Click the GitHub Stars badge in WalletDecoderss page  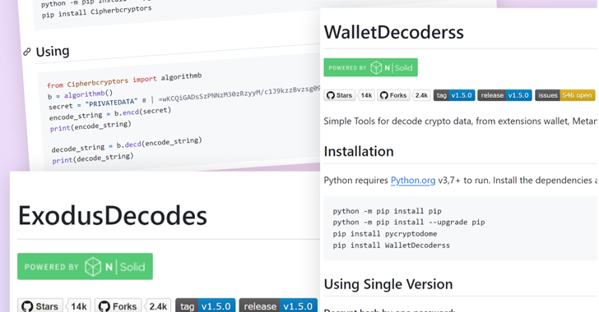pyautogui.click(x=340, y=95)
